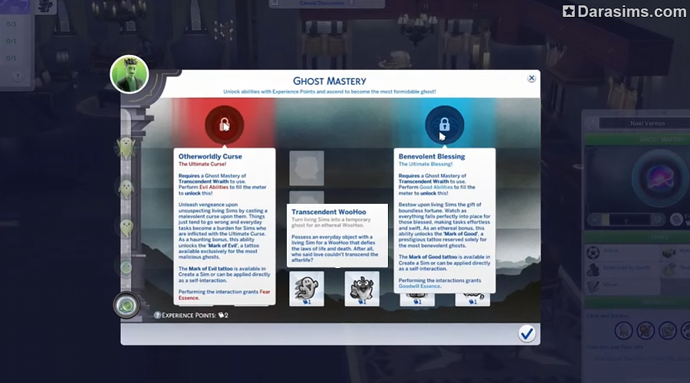
Task: Click 'The Ultimate Blessing!' subtitle
Action: pyautogui.click(x=426, y=164)
